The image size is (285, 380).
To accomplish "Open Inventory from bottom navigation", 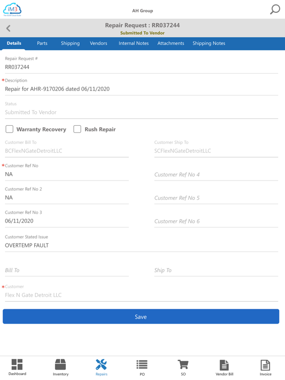I will pyautogui.click(x=60, y=367).
